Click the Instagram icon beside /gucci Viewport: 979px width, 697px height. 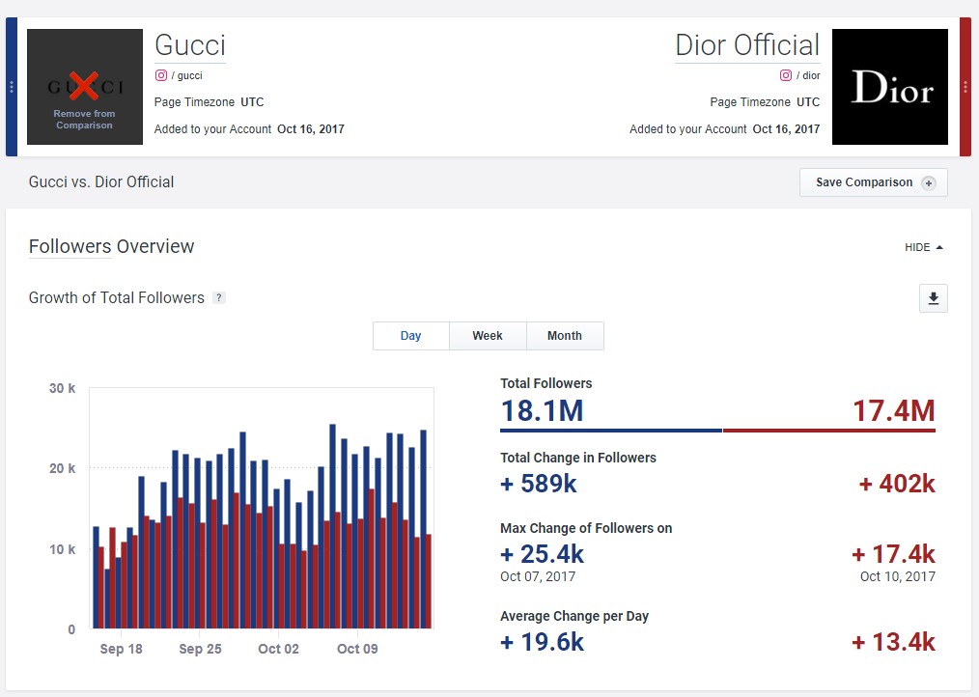(161, 75)
